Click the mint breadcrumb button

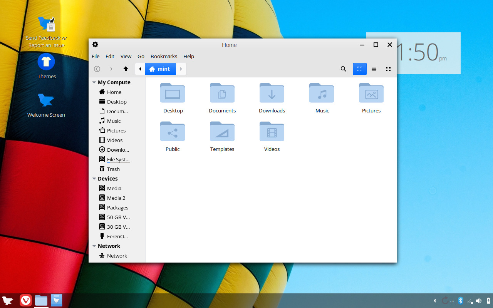(160, 69)
